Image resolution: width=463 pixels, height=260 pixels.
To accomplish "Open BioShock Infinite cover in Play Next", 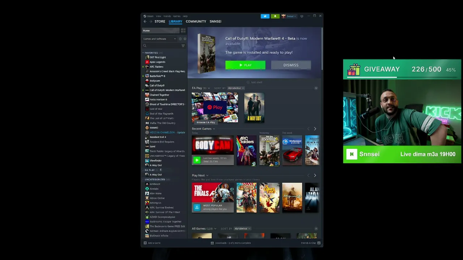I will [x=246, y=198].
